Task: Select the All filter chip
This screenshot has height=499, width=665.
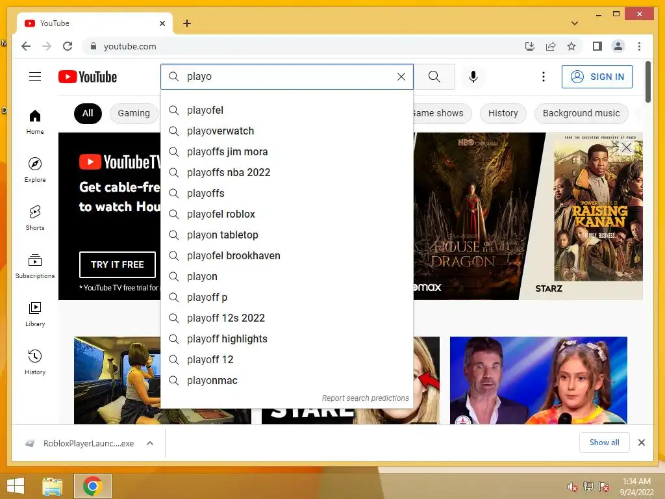Action: pos(88,113)
